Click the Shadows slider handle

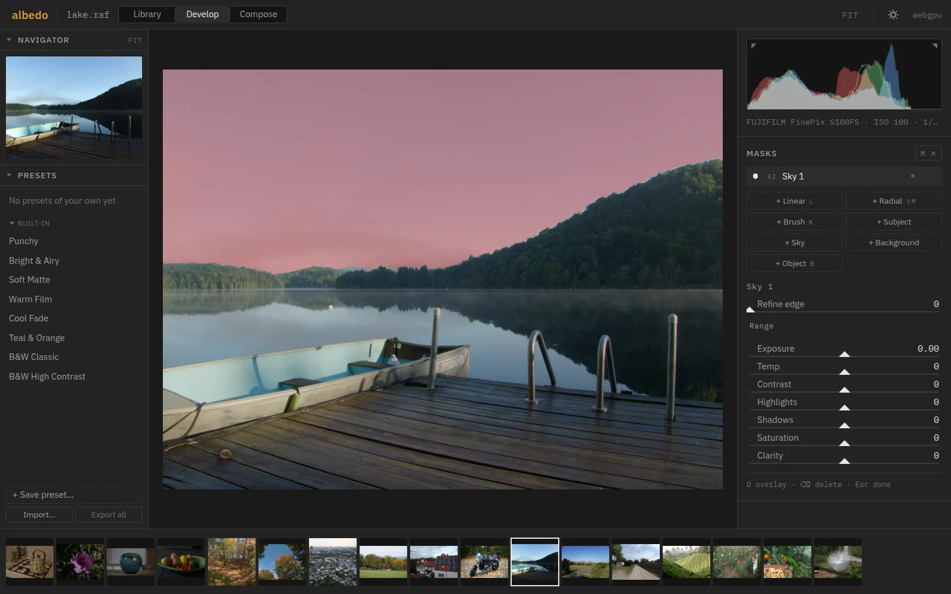point(844,425)
